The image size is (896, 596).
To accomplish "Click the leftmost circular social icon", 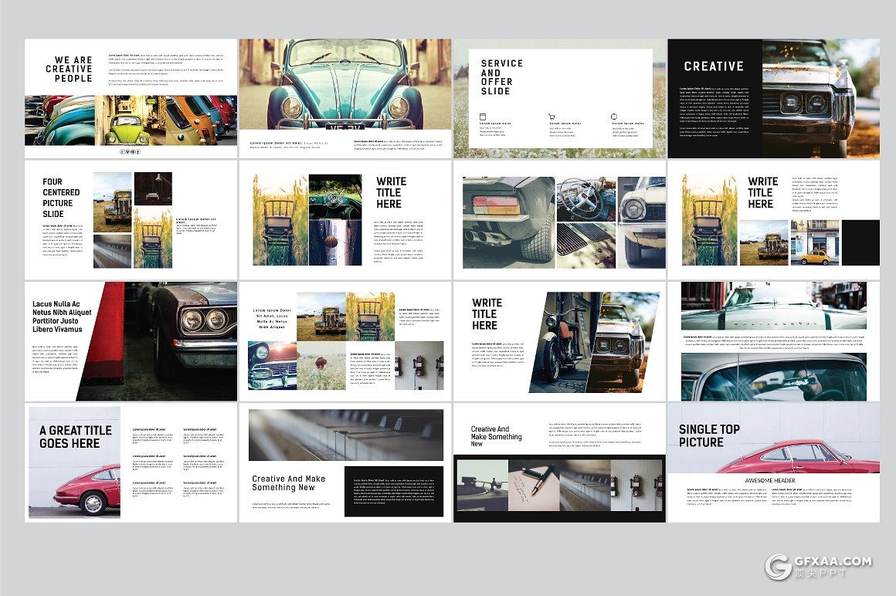I will (122, 152).
